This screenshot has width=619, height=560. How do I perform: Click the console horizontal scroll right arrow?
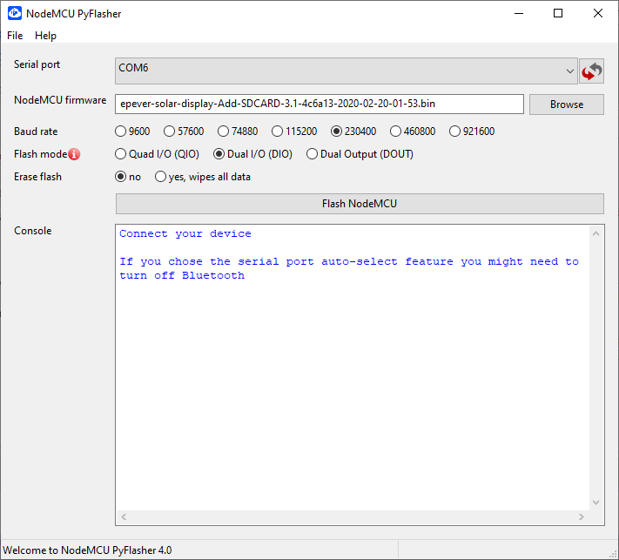coord(582,517)
